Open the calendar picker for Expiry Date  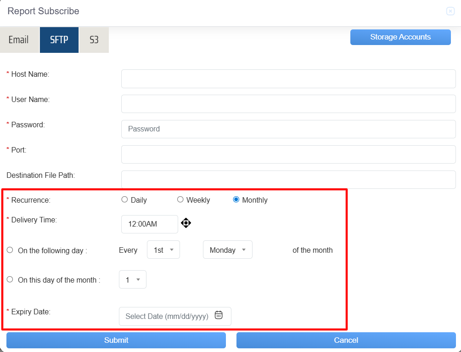tap(219, 315)
